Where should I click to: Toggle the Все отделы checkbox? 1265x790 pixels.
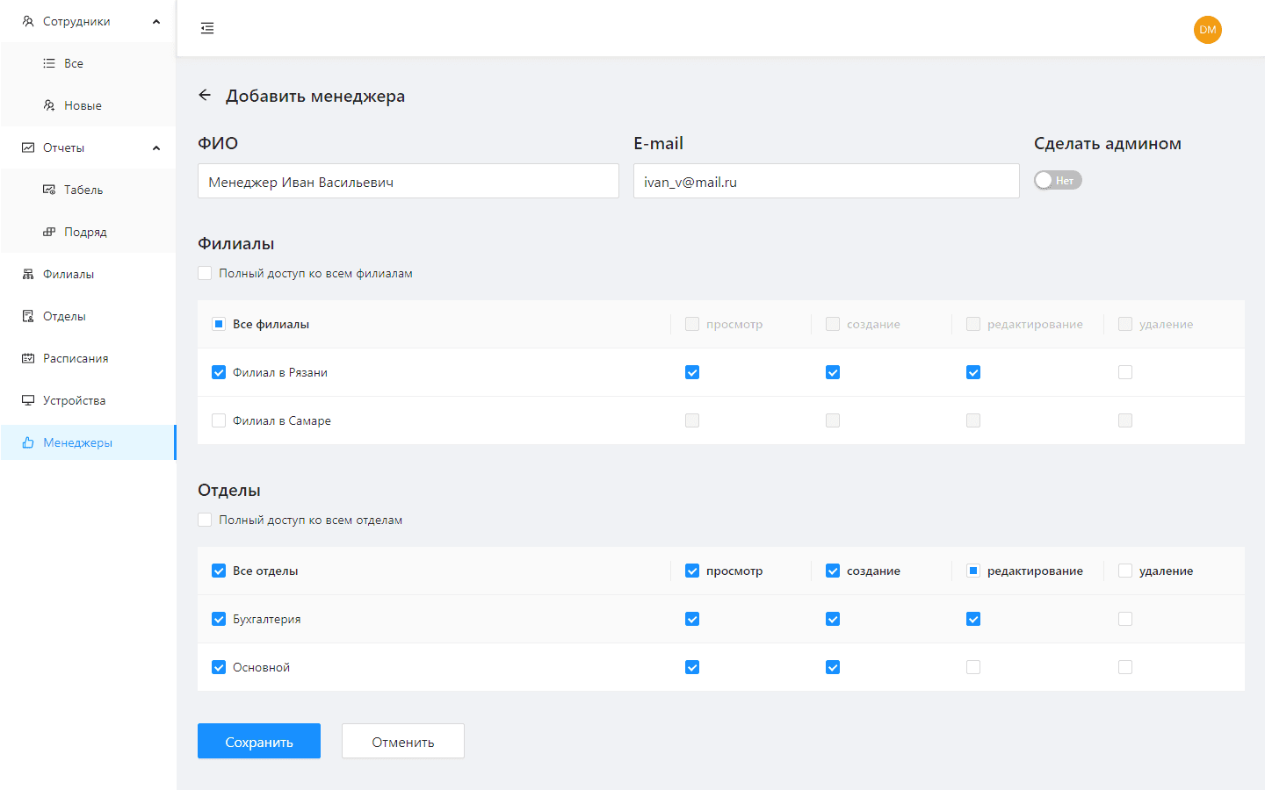[219, 571]
